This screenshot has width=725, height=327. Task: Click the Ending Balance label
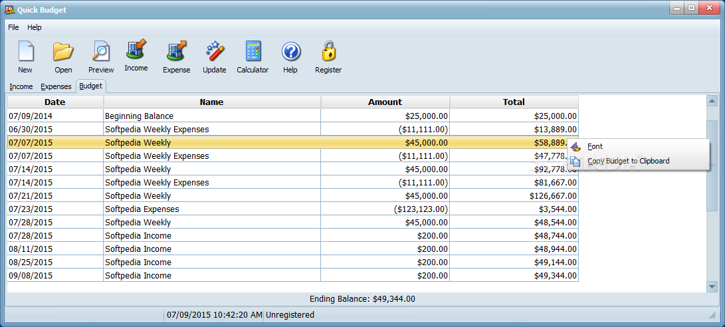coord(363,299)
